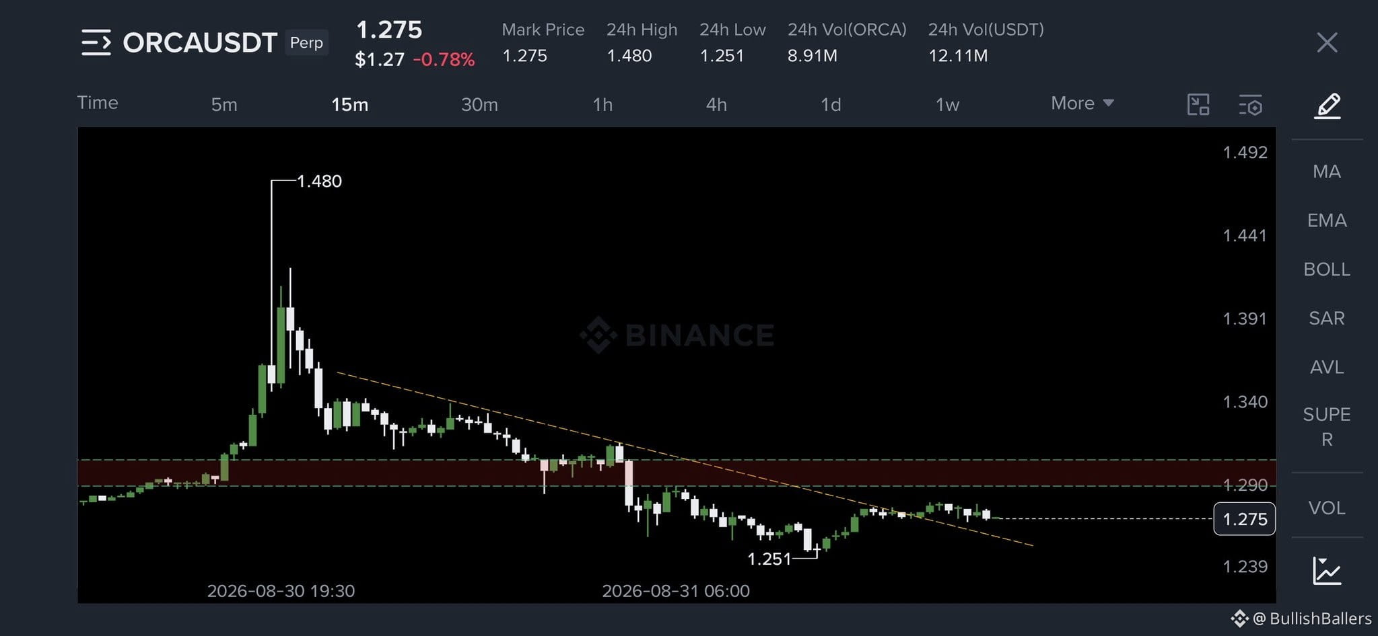Click the 2026-08-31 06:00 time label

pos(676,591)
